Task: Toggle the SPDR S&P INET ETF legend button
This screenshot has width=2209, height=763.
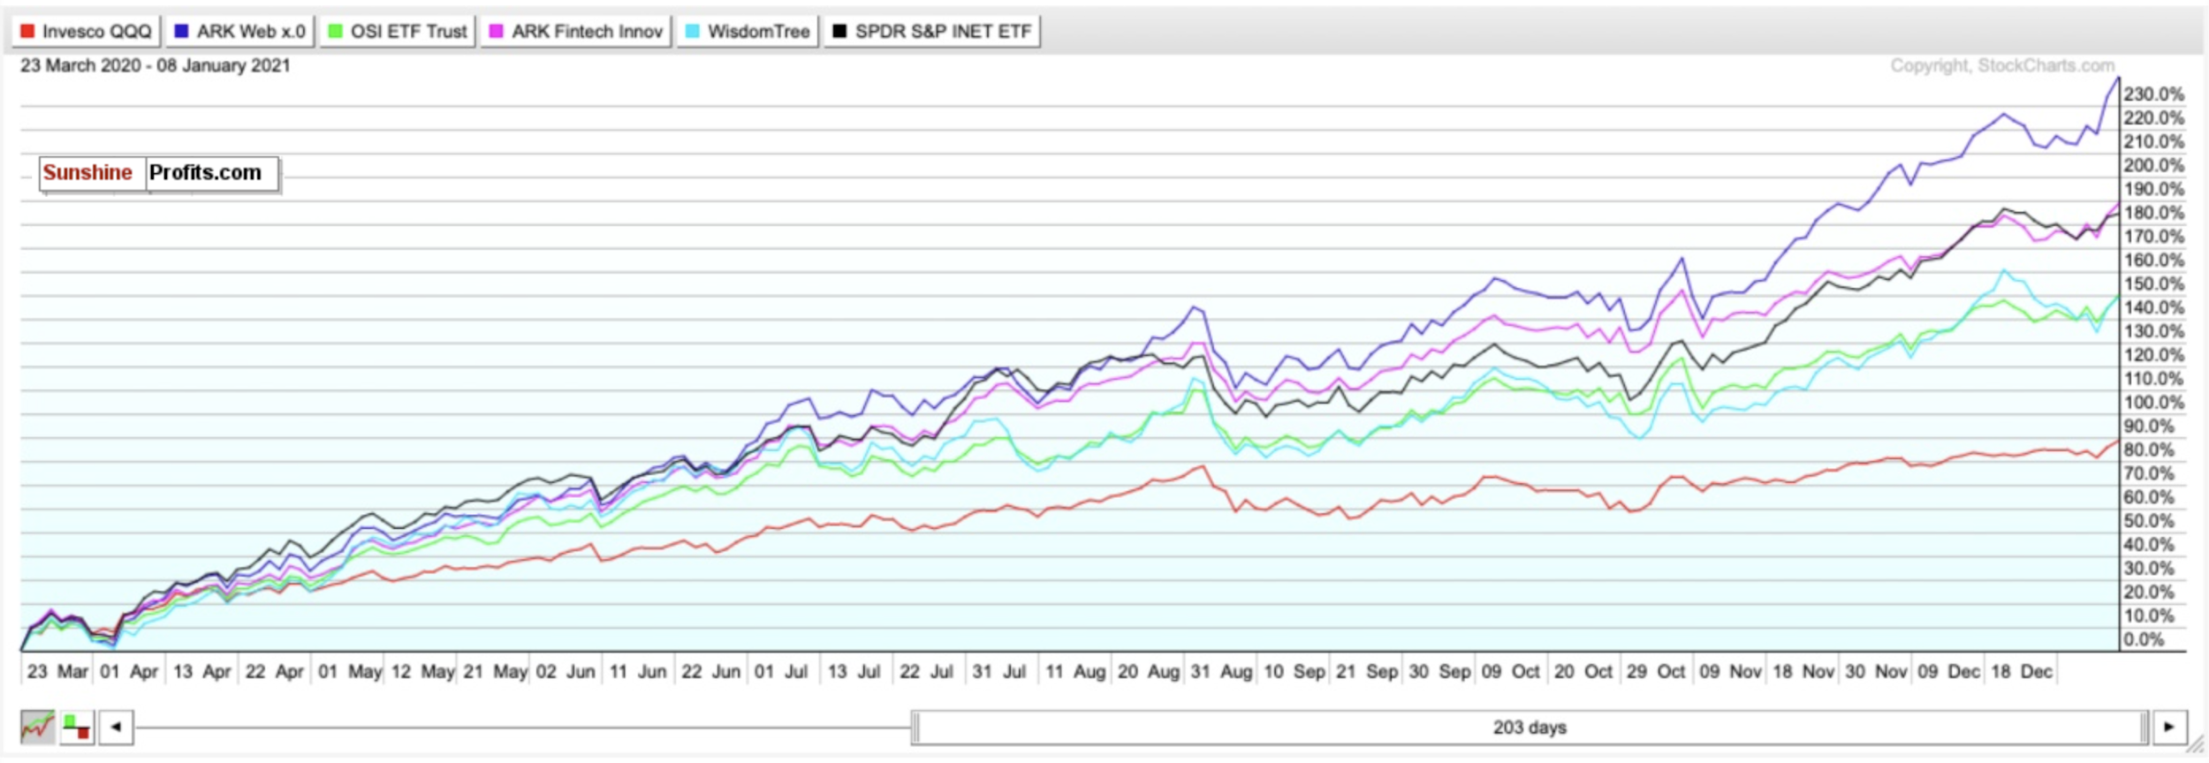Action: 932,32
